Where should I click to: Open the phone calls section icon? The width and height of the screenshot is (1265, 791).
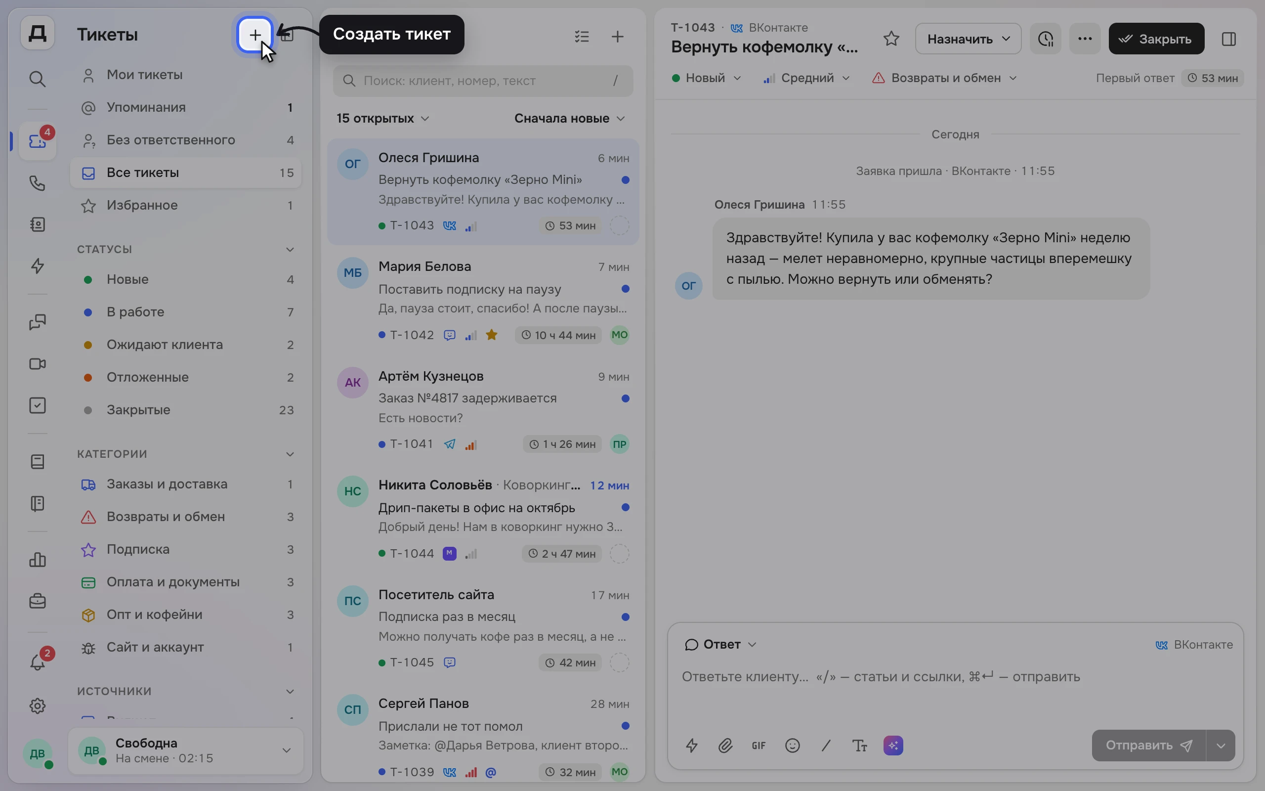tap(37, 183)
